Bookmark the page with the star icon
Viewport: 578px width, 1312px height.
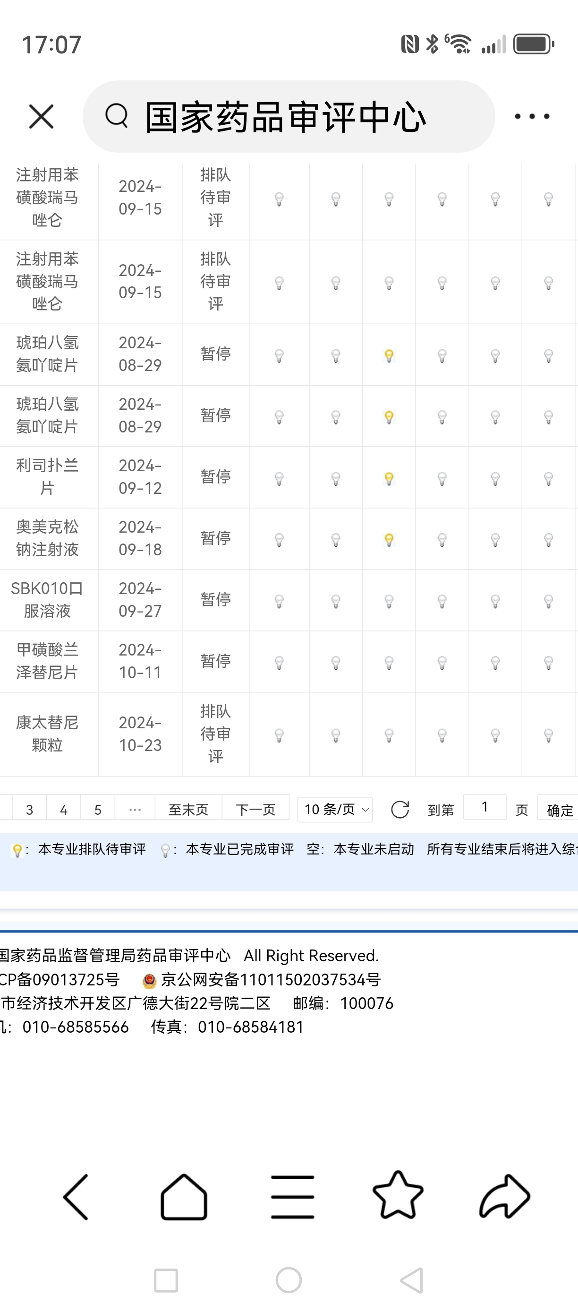click(x=398, y=1195)
